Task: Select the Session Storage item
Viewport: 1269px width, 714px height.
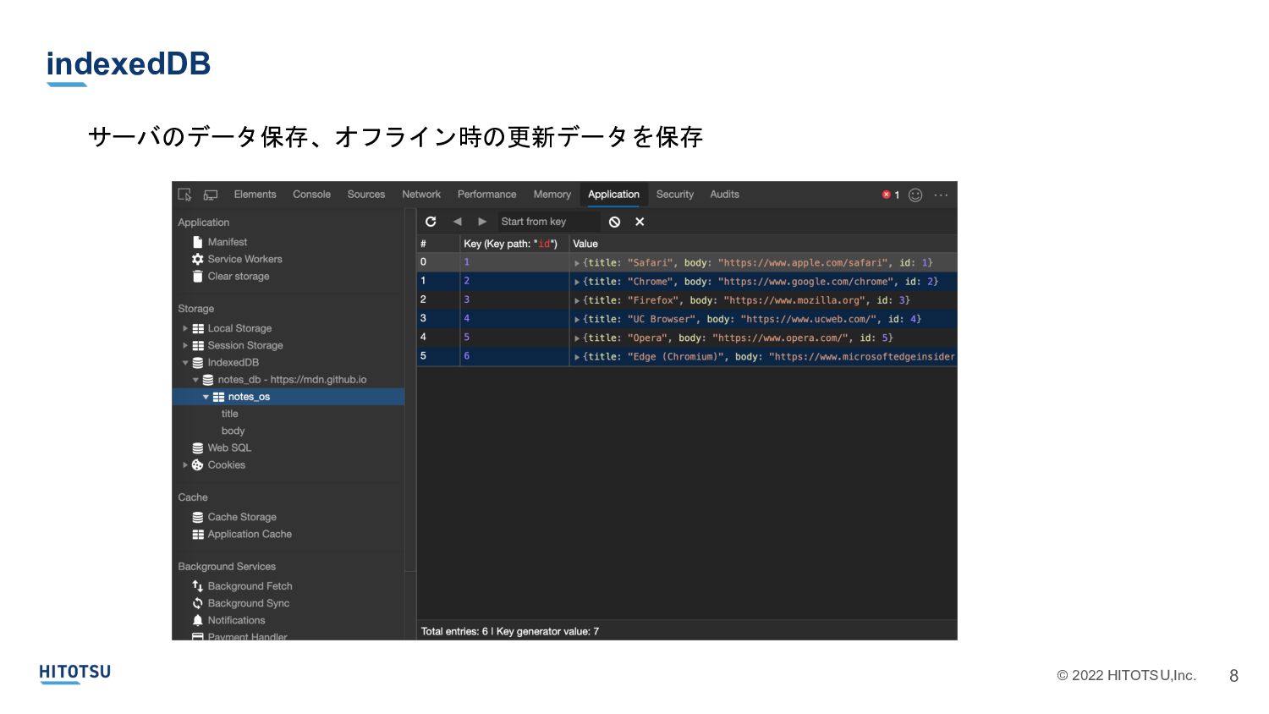Action: (x=245, y=345)
